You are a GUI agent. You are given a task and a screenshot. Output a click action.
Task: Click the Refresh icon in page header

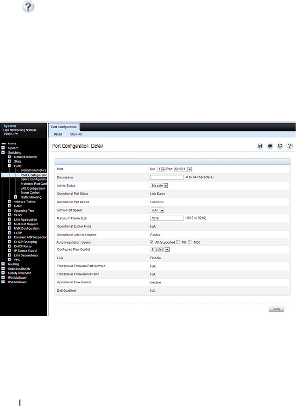click(x=280, y=146)
